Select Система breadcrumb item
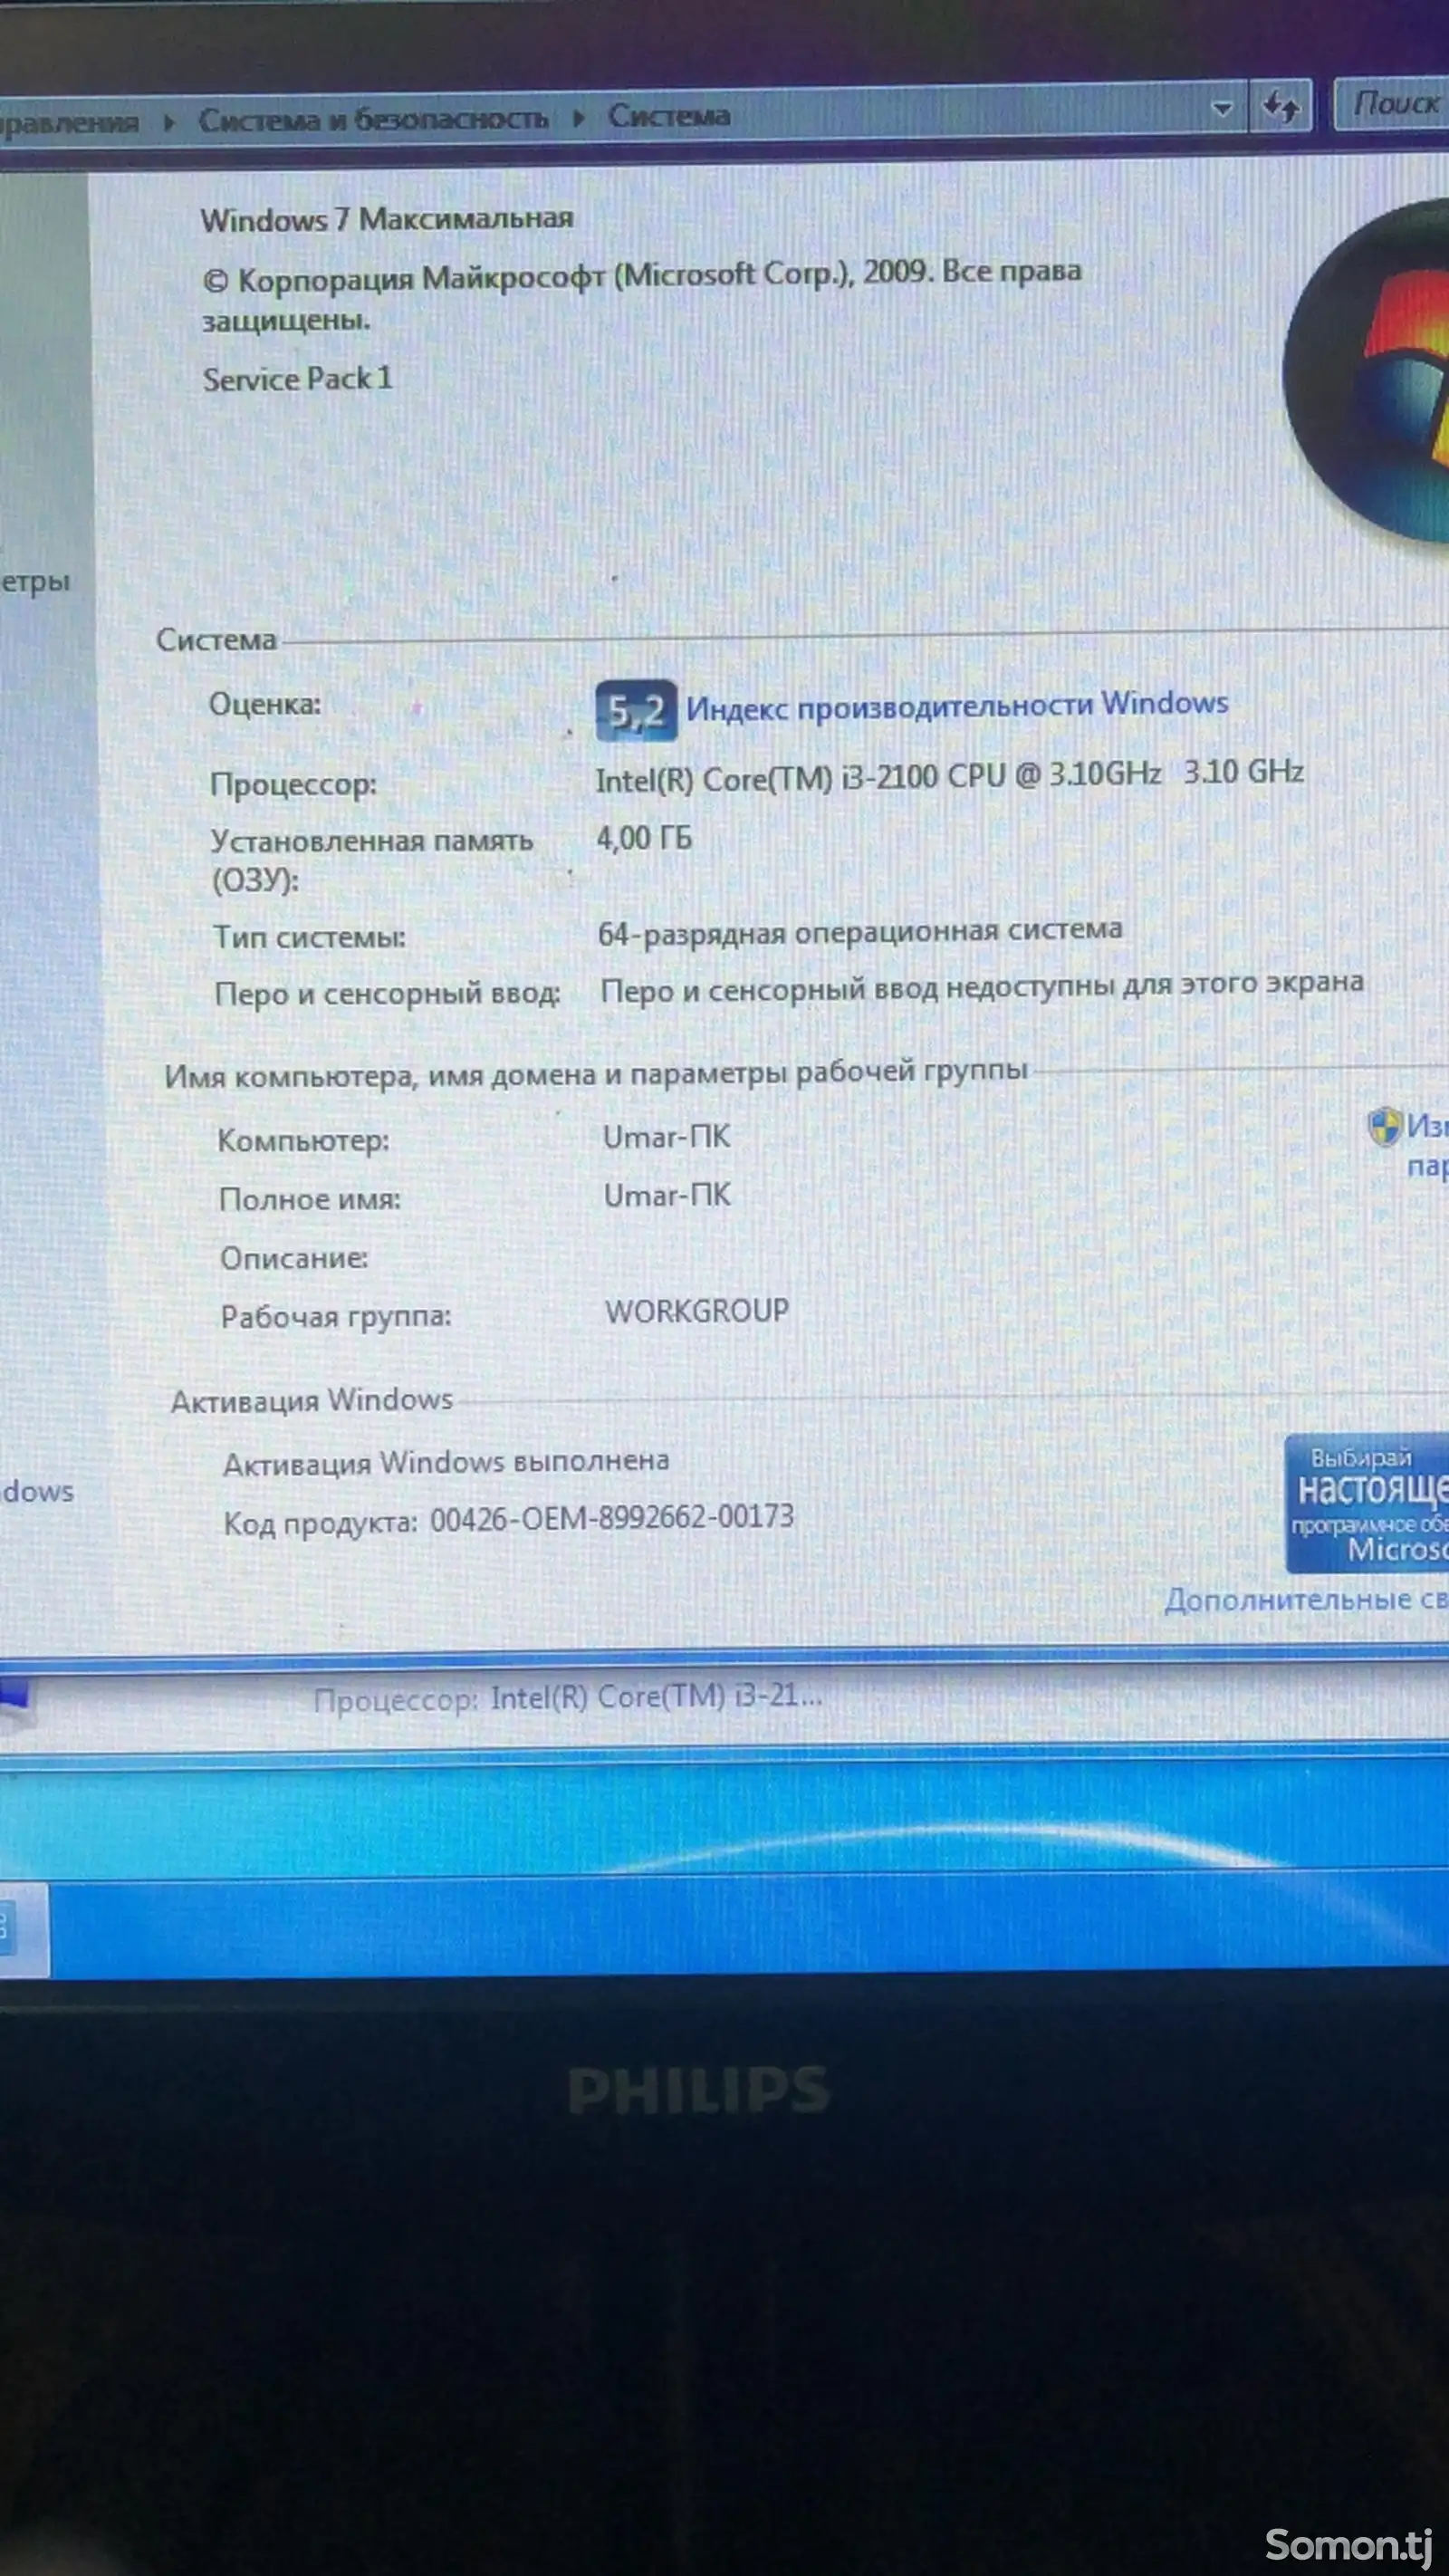Screen dimensions: 1449x2576 pos(669,116)
